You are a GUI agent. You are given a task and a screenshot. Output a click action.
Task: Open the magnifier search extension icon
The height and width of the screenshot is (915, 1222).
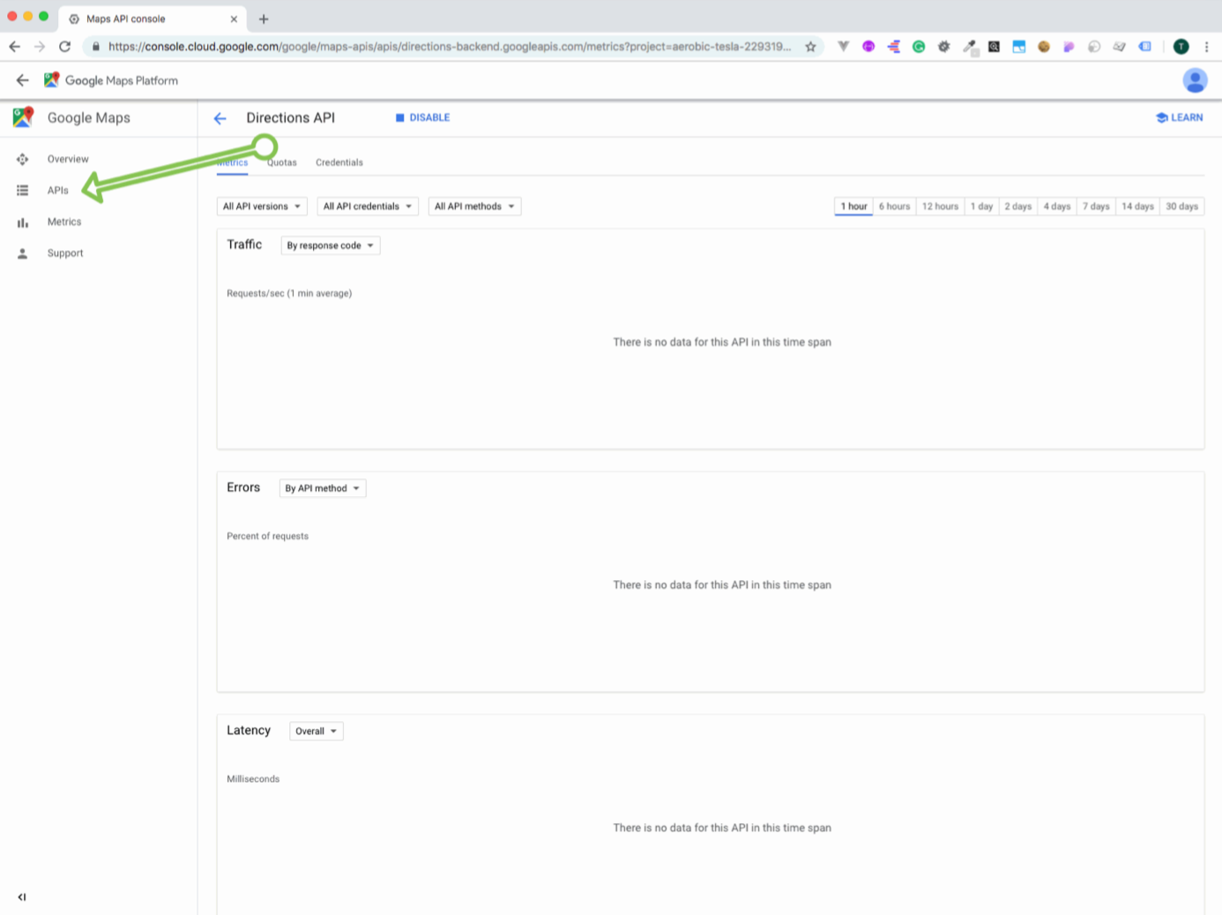click(x=994, y=47)
